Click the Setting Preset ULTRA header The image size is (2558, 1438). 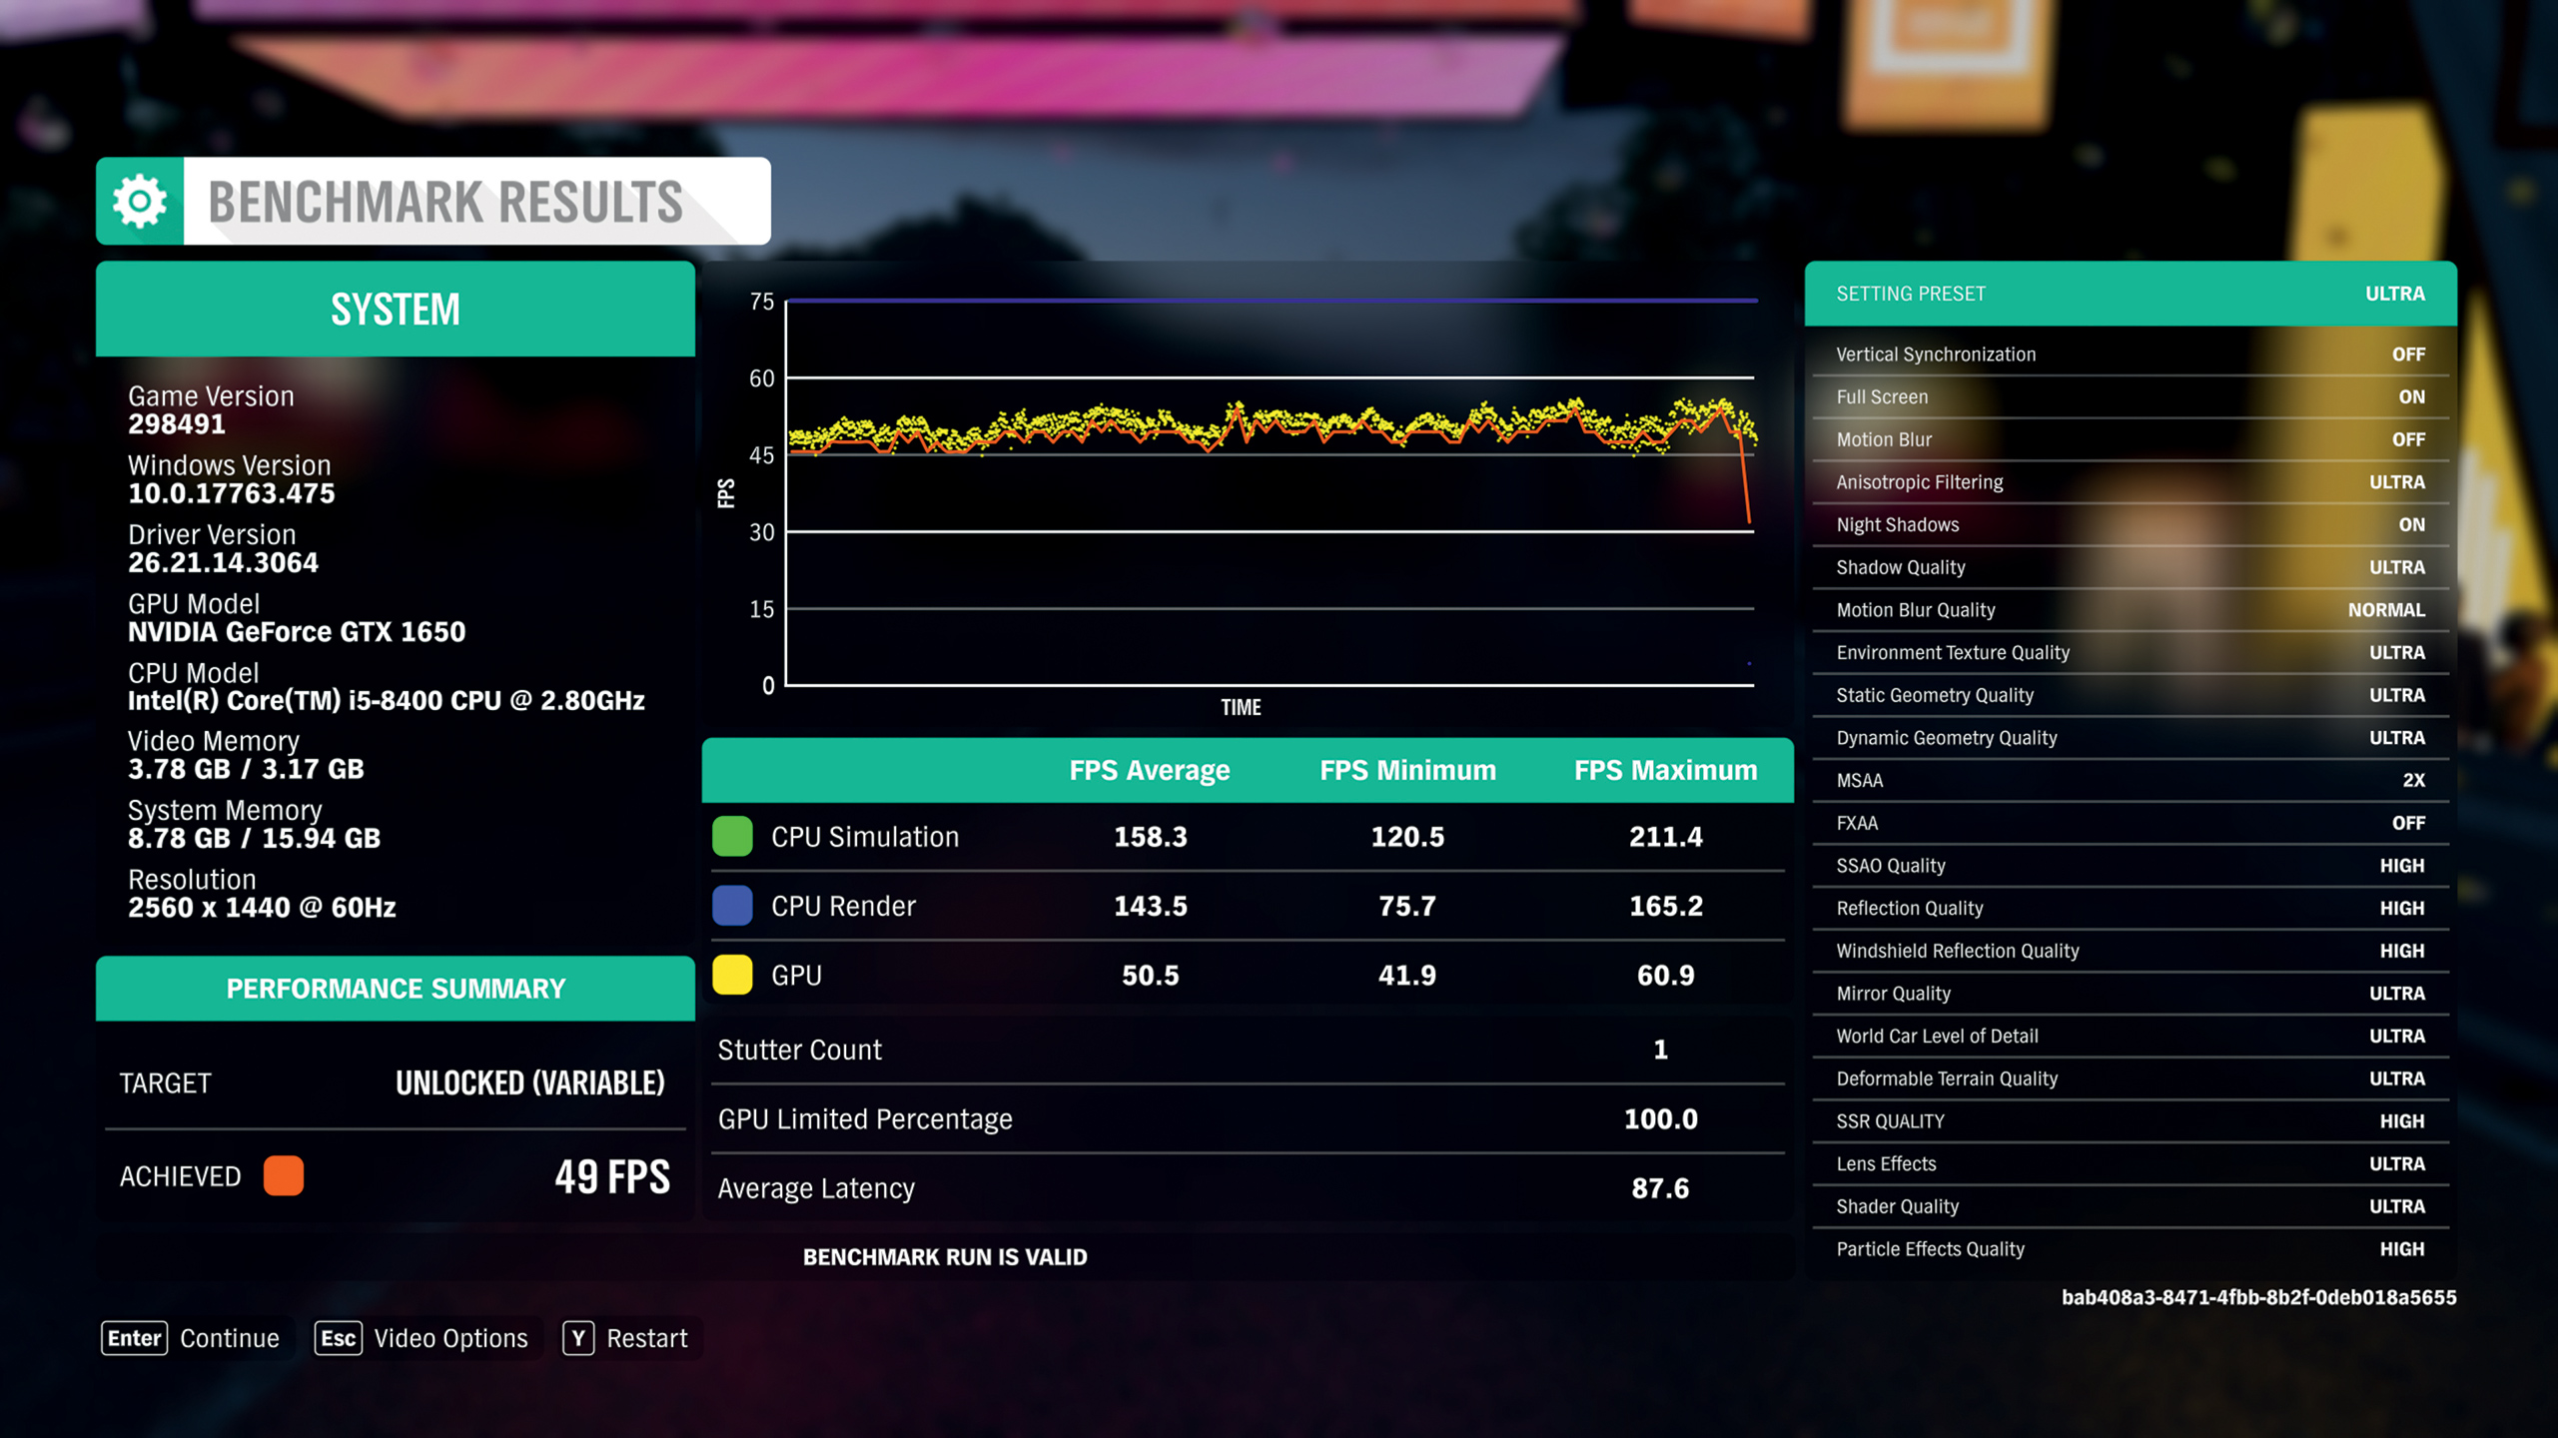2130,294
